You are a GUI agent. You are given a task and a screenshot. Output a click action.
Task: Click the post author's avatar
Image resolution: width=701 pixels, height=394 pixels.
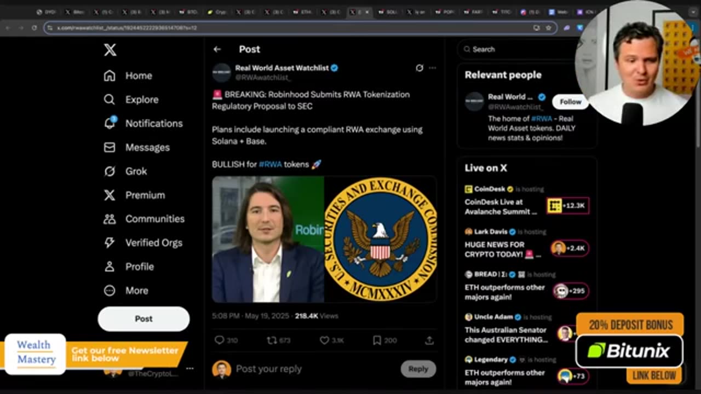coord(221,73)
